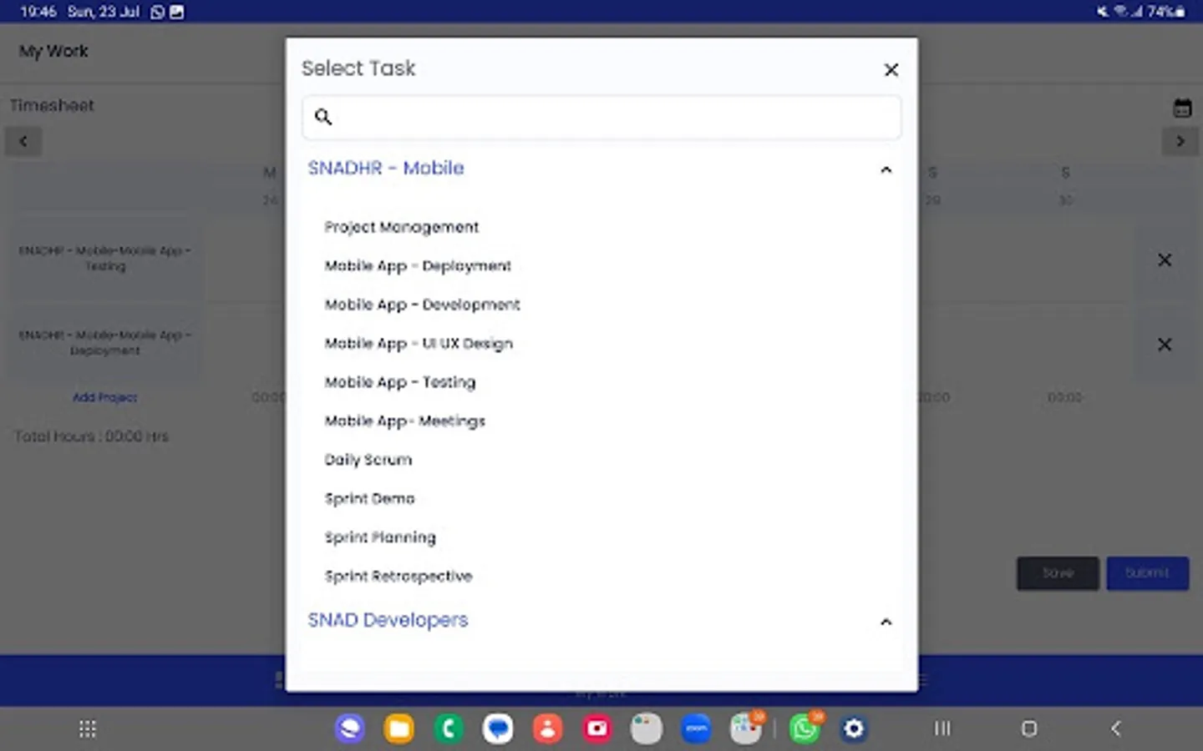Select the Daily Scrum task

[x=368, y=459]
